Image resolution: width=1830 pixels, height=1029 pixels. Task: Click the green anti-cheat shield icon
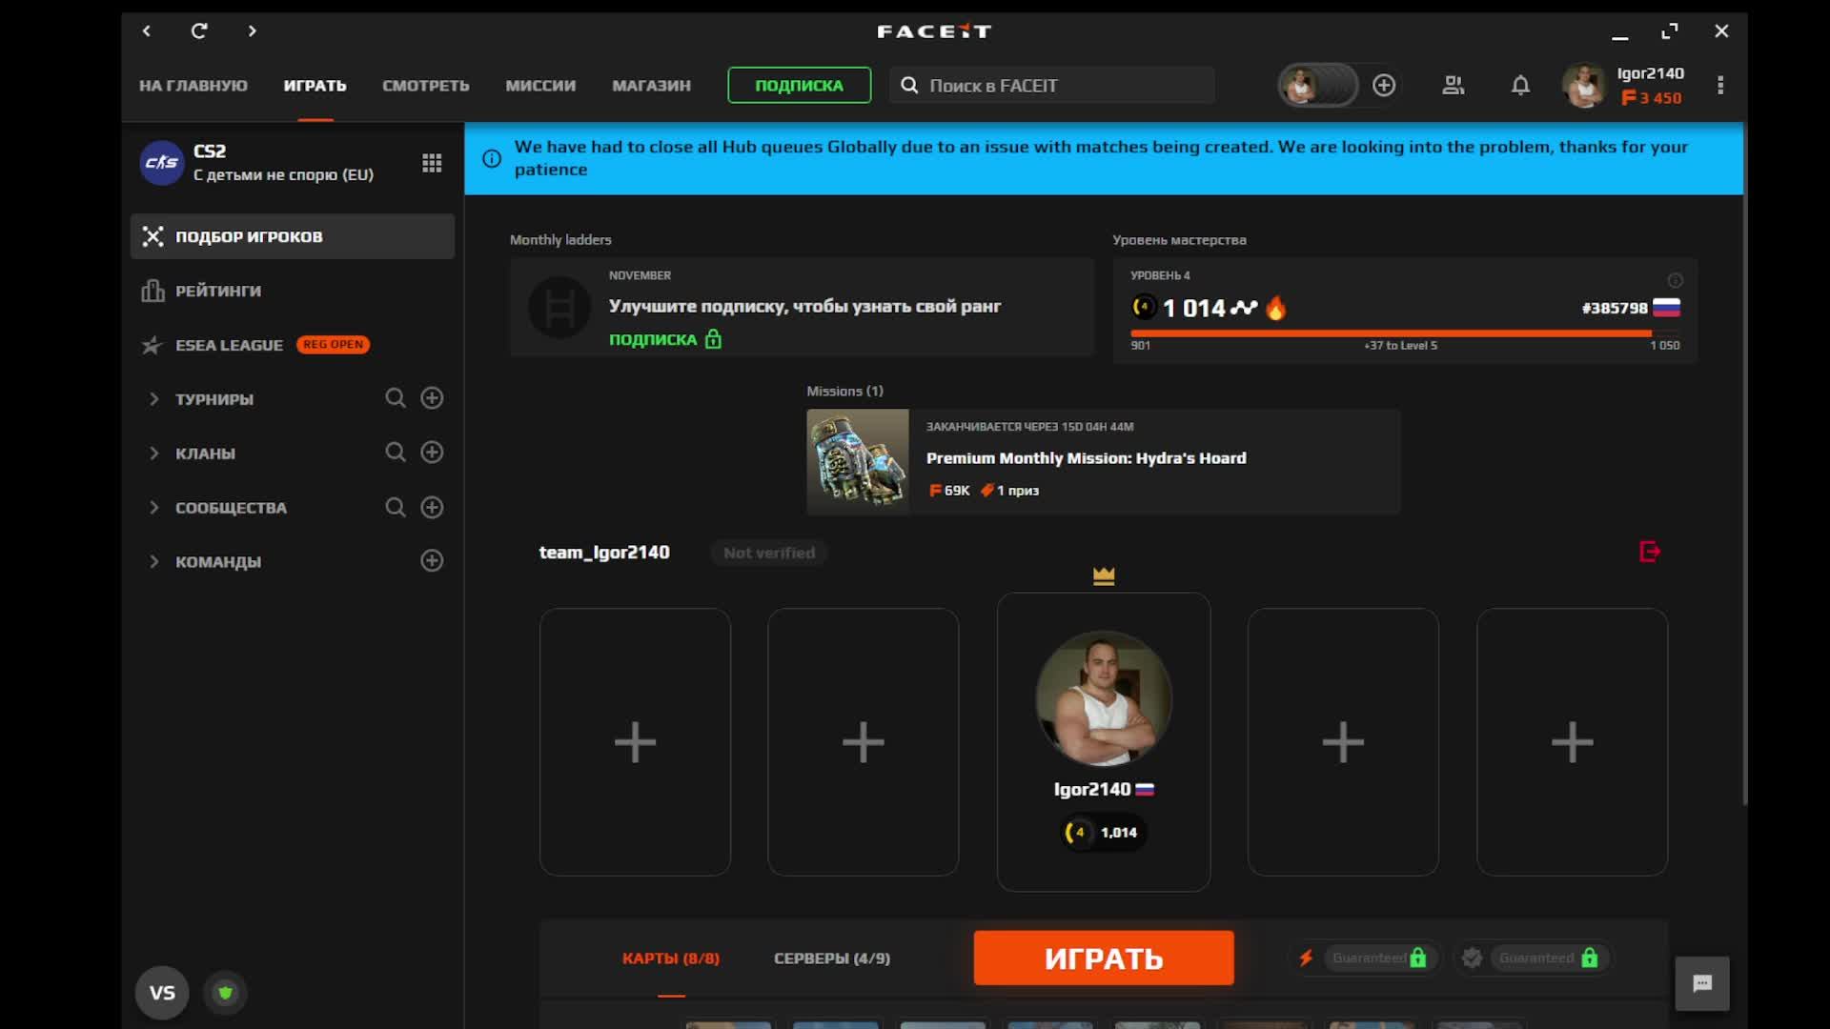coord(225,993)
